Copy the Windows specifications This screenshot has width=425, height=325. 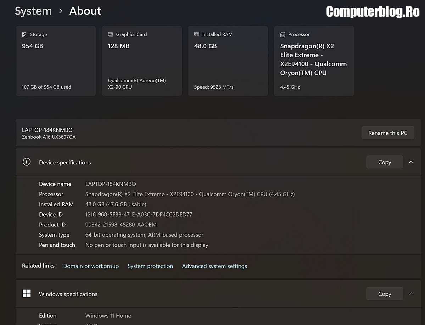384,293
